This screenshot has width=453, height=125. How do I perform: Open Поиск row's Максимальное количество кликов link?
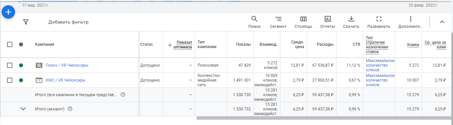click(380, 65)
